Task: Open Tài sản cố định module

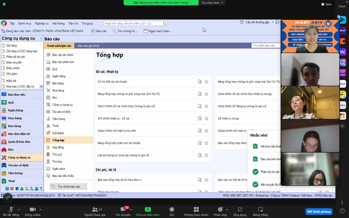Action: 18,165
